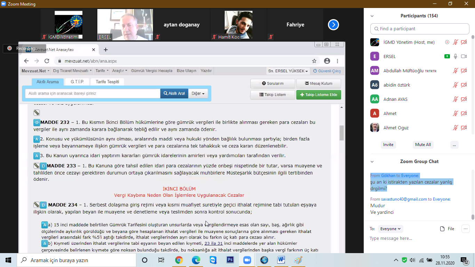Switch to the G.T.İ.P. search tab
Screen dimensions: 475x267
(77, 82)
